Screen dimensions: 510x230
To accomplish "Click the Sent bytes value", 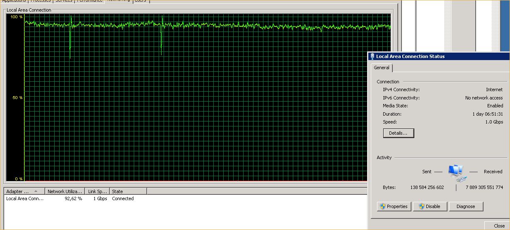I will (427, 187).
